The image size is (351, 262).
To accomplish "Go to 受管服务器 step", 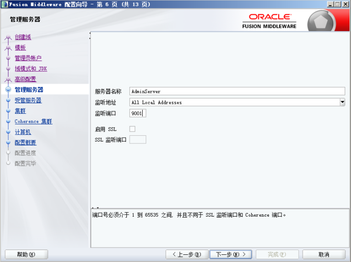I will tap(28, 100).
